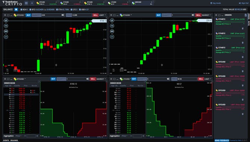Open the Orders panel document icon
The height and width of the screenshot is (142, 250).
(246, 15)
